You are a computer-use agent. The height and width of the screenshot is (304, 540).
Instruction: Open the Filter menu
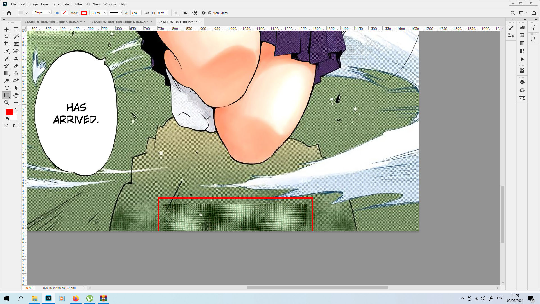[78, 4]
